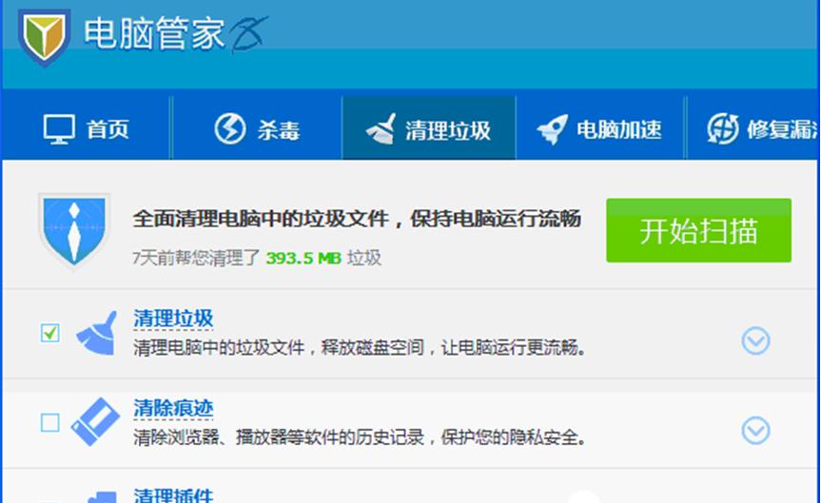Open the 杀毒 tab
Screen dimensions: 821x503
click(257, 128)
